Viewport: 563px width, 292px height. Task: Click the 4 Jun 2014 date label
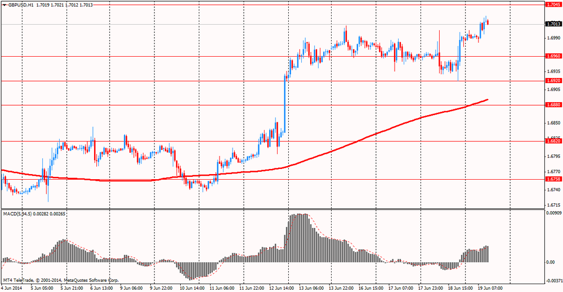[11, 288]
